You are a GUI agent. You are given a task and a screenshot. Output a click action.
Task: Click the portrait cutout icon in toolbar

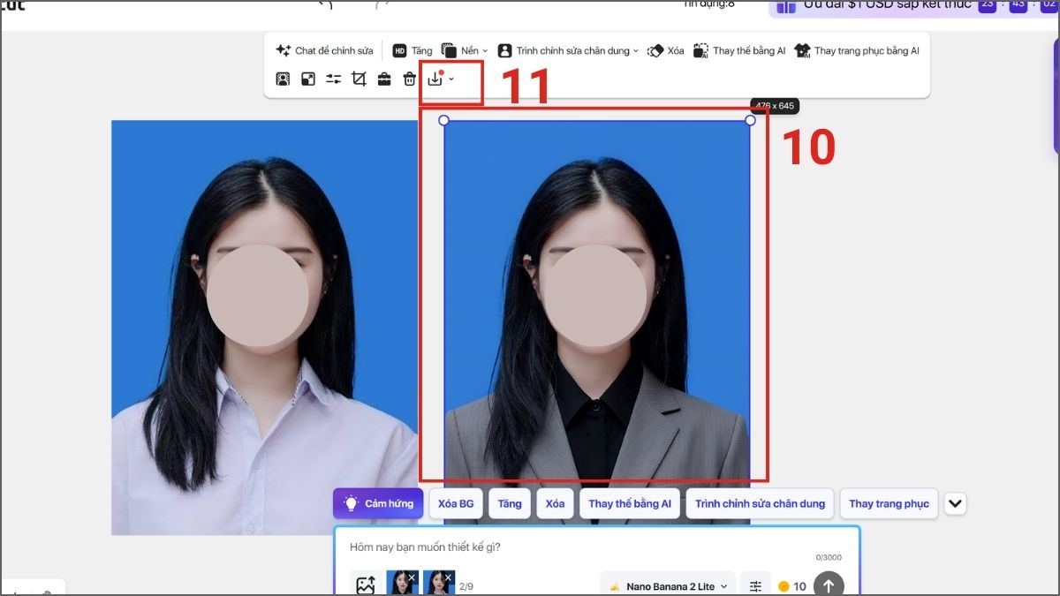coord(283,79)
